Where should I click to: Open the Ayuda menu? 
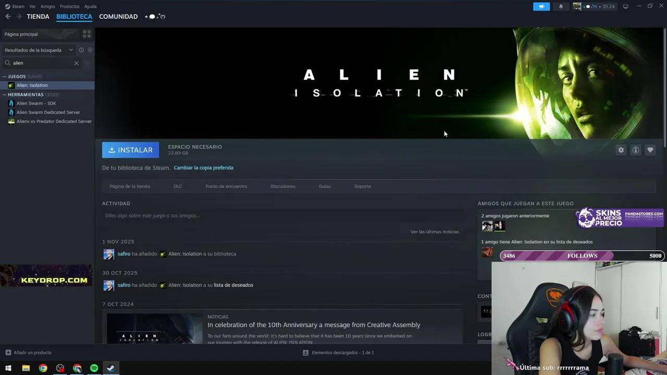tap(90, 6)
